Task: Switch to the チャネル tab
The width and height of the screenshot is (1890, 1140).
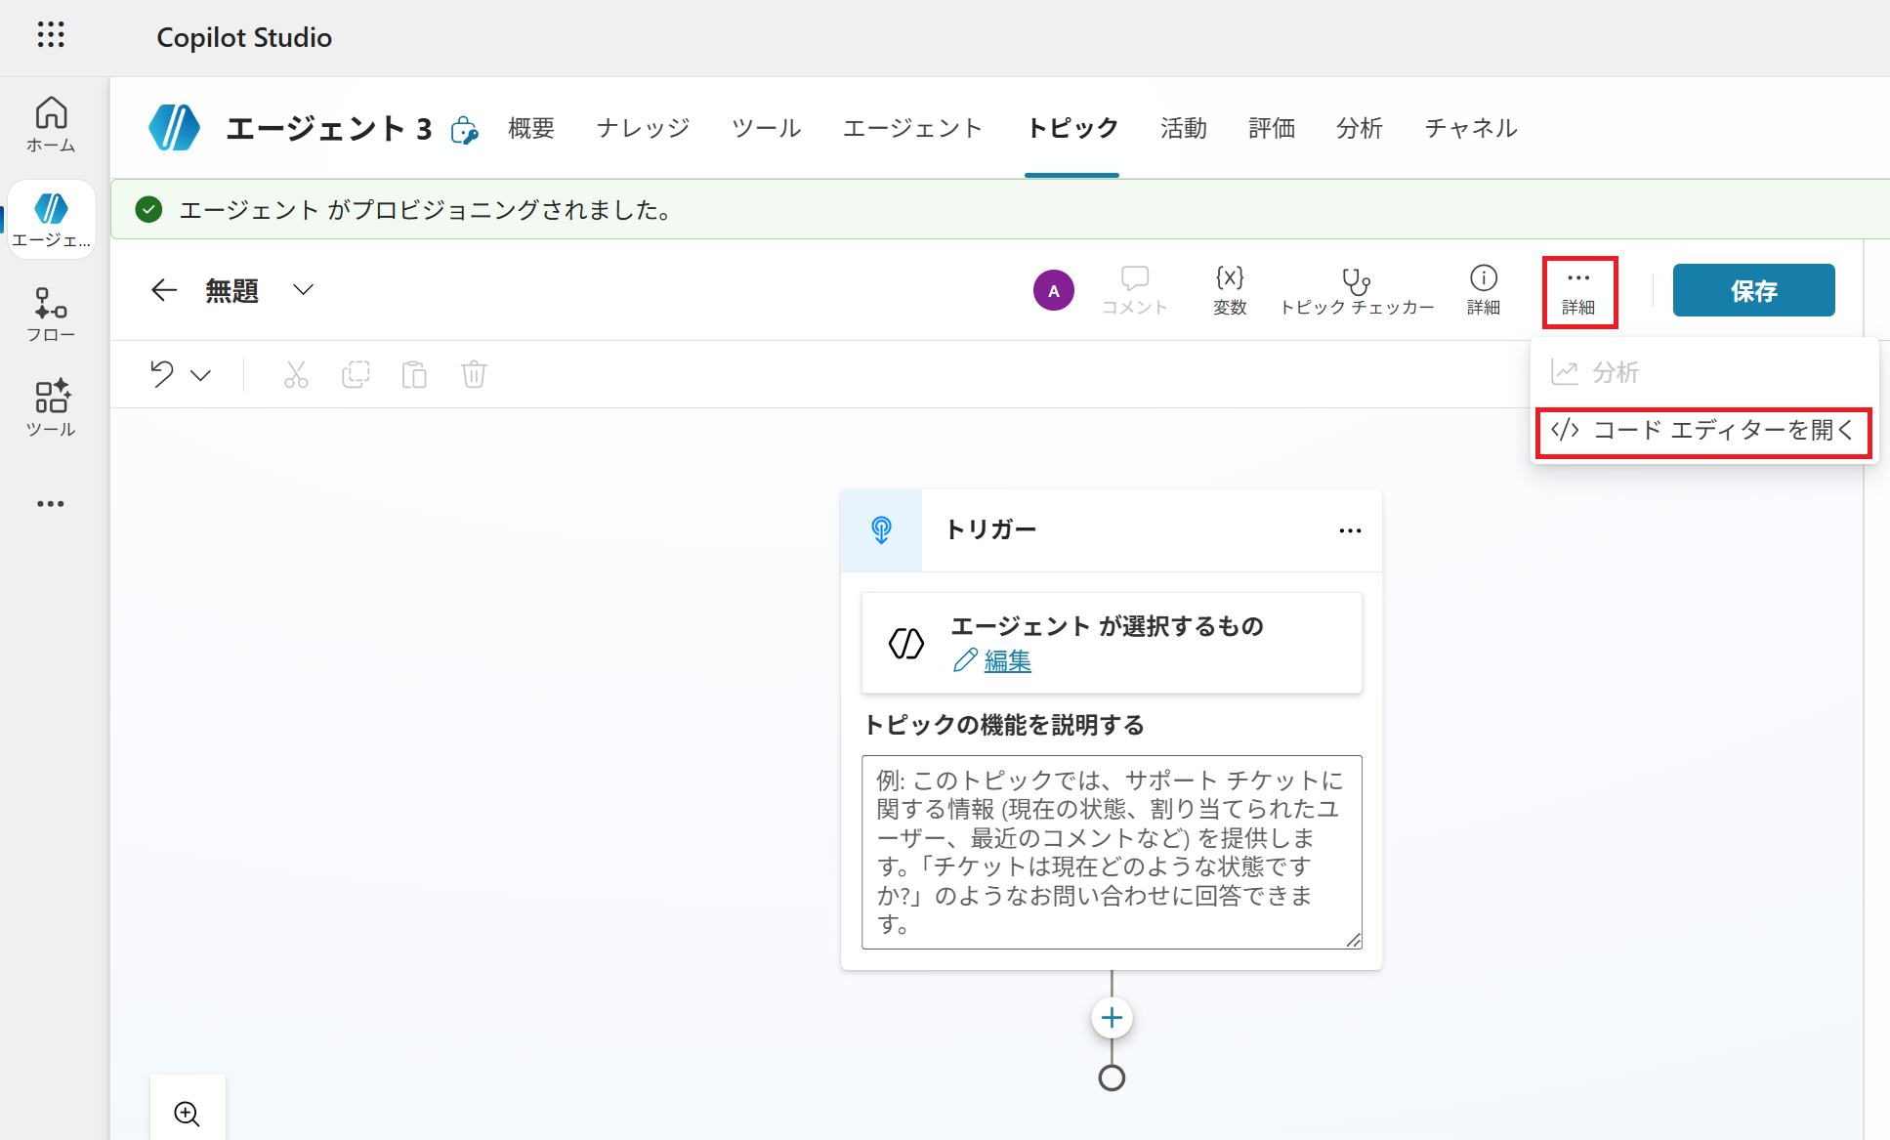Action: 1470,128
